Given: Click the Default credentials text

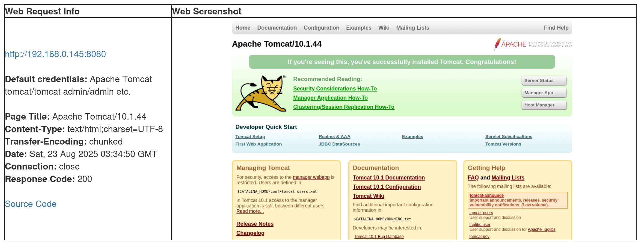Looking at the screenshot, I should pyautogui.click(x=79, y=85).
